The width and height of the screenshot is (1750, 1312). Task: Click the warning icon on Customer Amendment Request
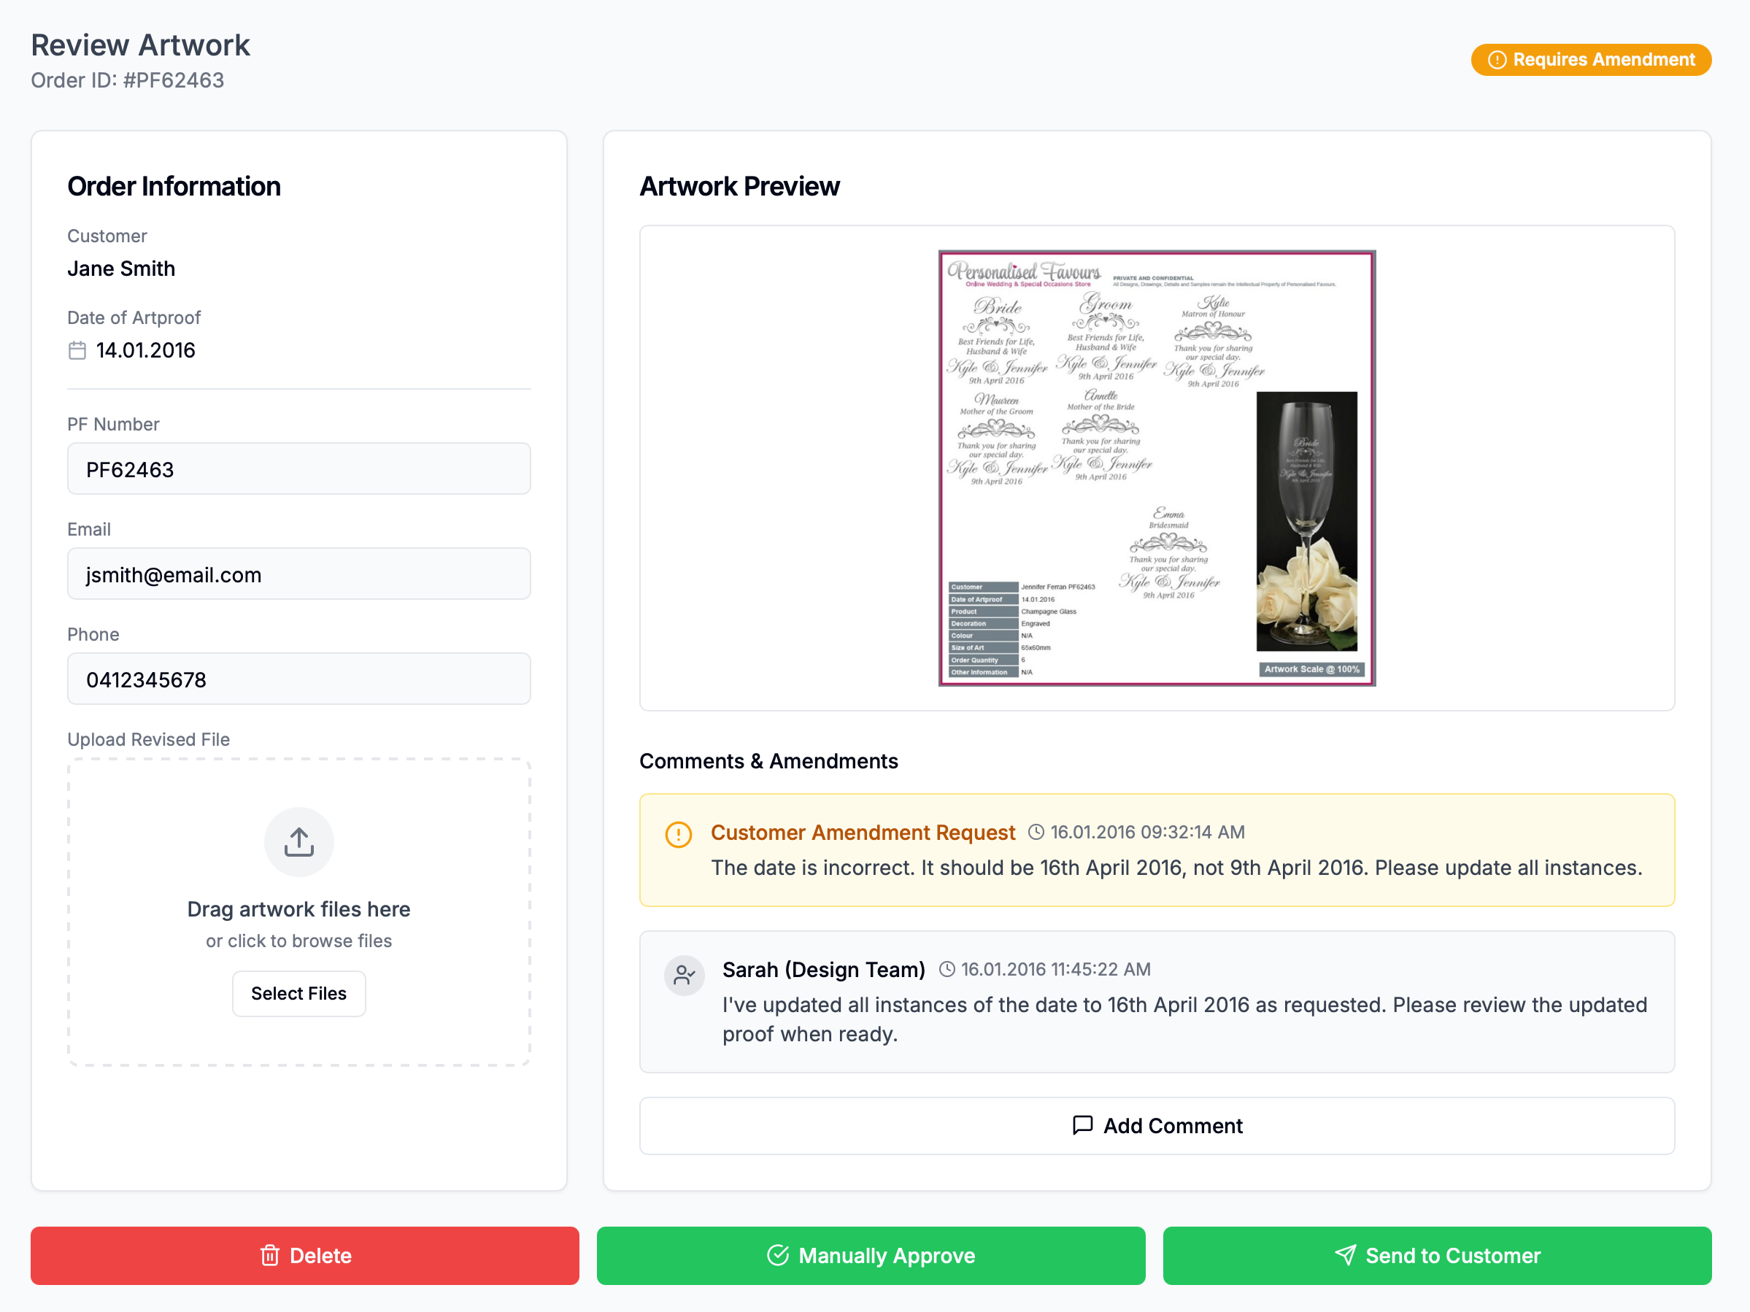[x=678, y=833]
